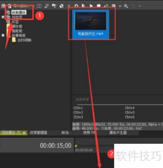163x168 pixels.
Task: Select the 按类型 tree item
Action: (17, 17)
